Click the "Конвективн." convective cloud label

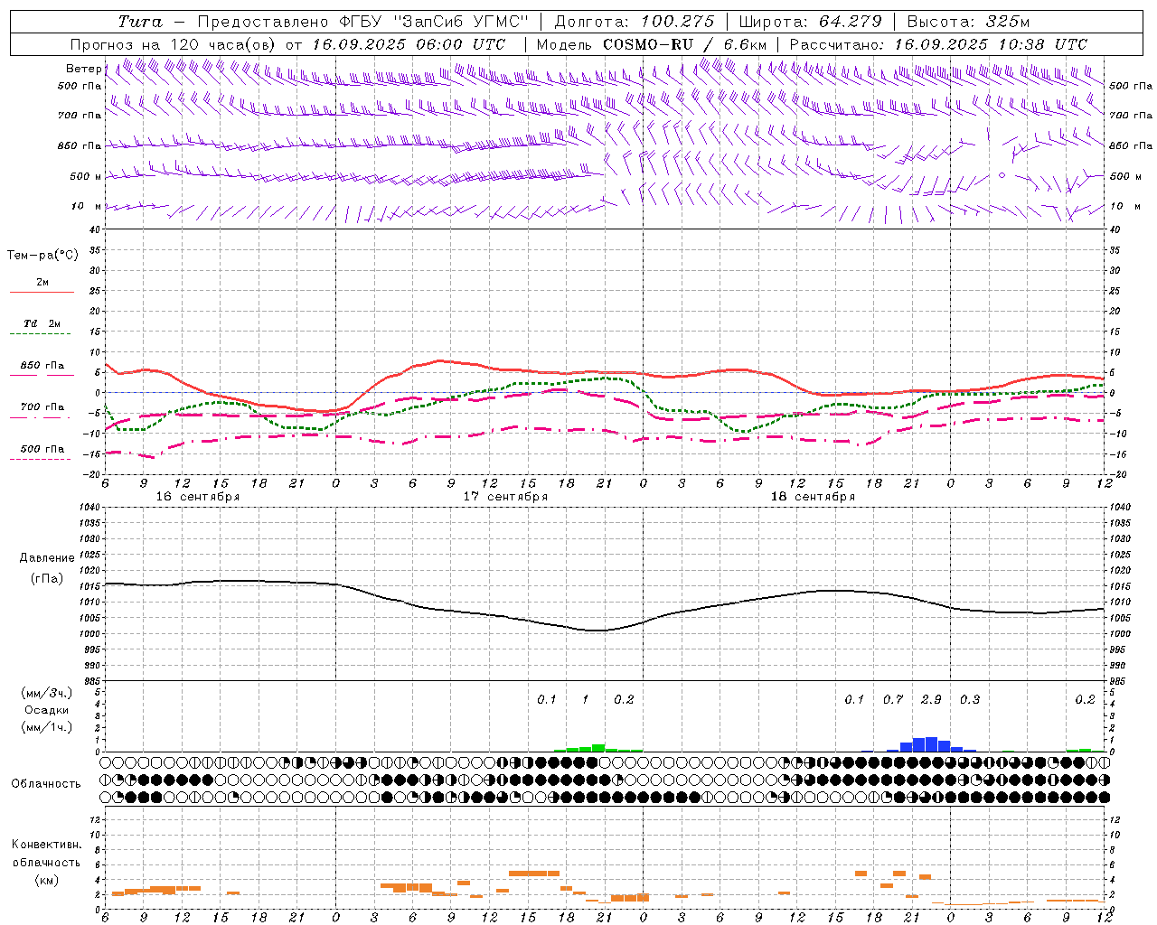pyautogui.click(x=46, y=845)
